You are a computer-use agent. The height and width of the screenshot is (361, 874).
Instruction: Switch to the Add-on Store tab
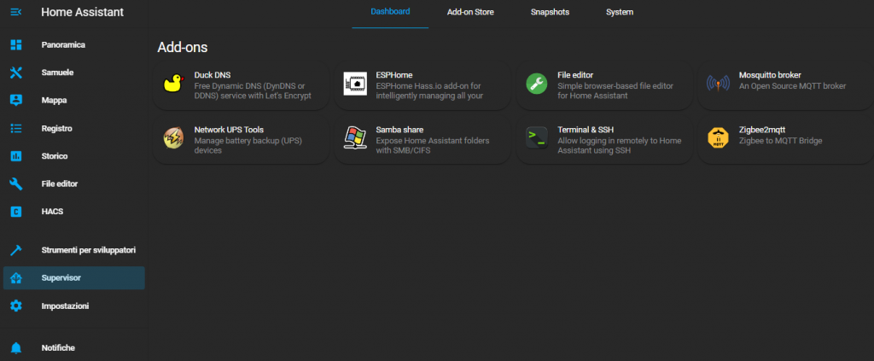click(x=470, y=13)
